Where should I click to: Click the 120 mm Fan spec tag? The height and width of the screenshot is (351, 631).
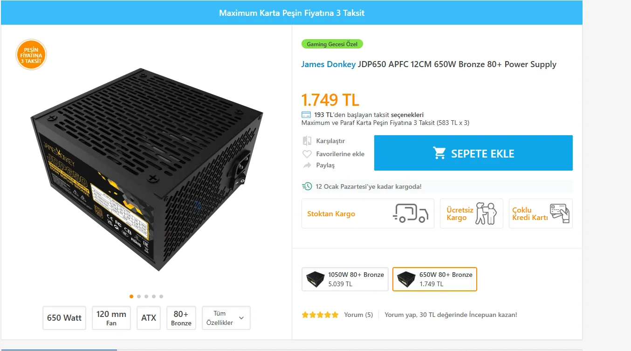111,318
